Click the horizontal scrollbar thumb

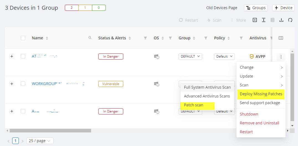(x=50, y=130)
